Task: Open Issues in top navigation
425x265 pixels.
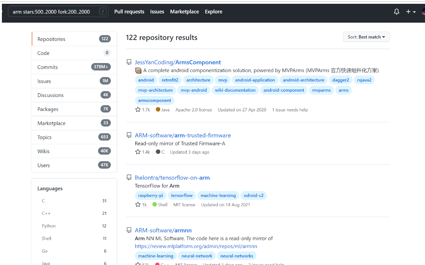Action: click(157, 12)
